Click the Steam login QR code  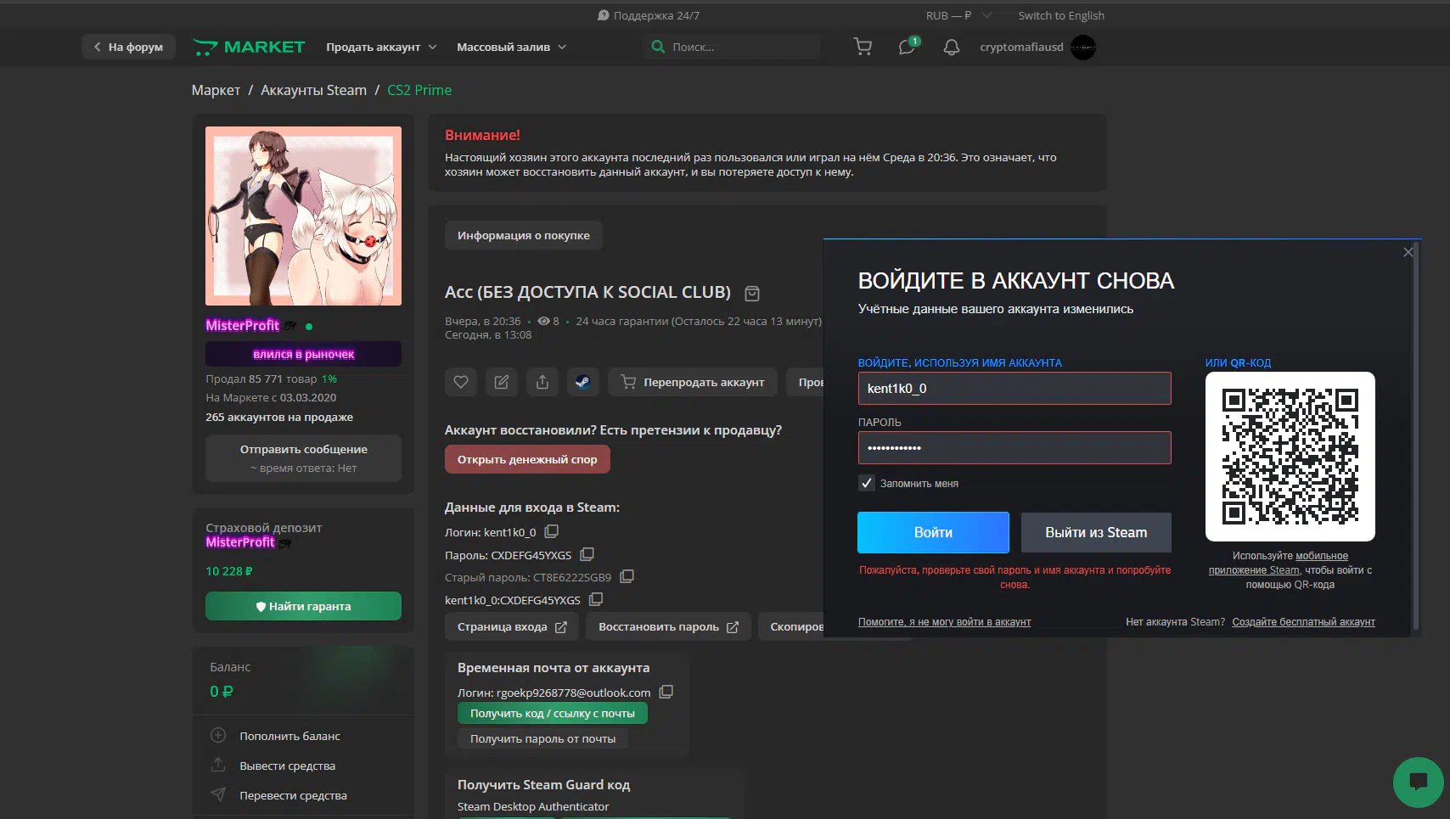point(1290,457)
